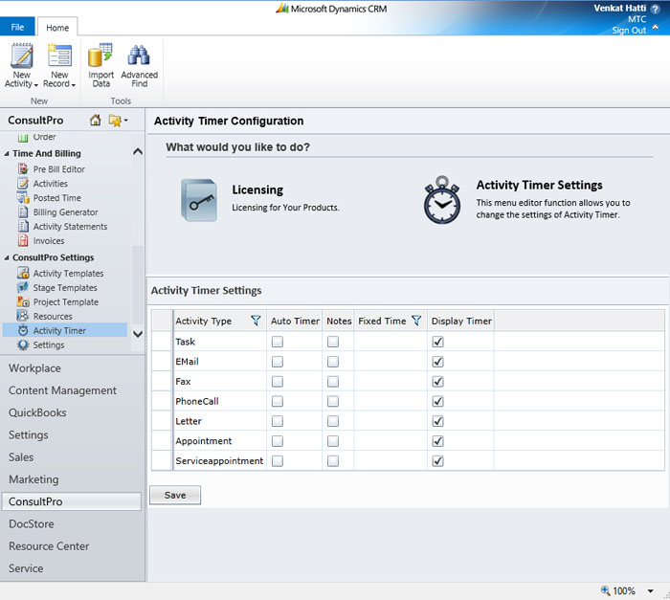
Task: Enable Auto Timer for Task
Action: (278, 342)
